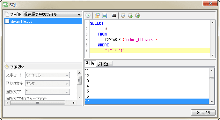Select column name 16 in the list
The image size is (220, 120).
pyautogui.click(x=147, y=96)
